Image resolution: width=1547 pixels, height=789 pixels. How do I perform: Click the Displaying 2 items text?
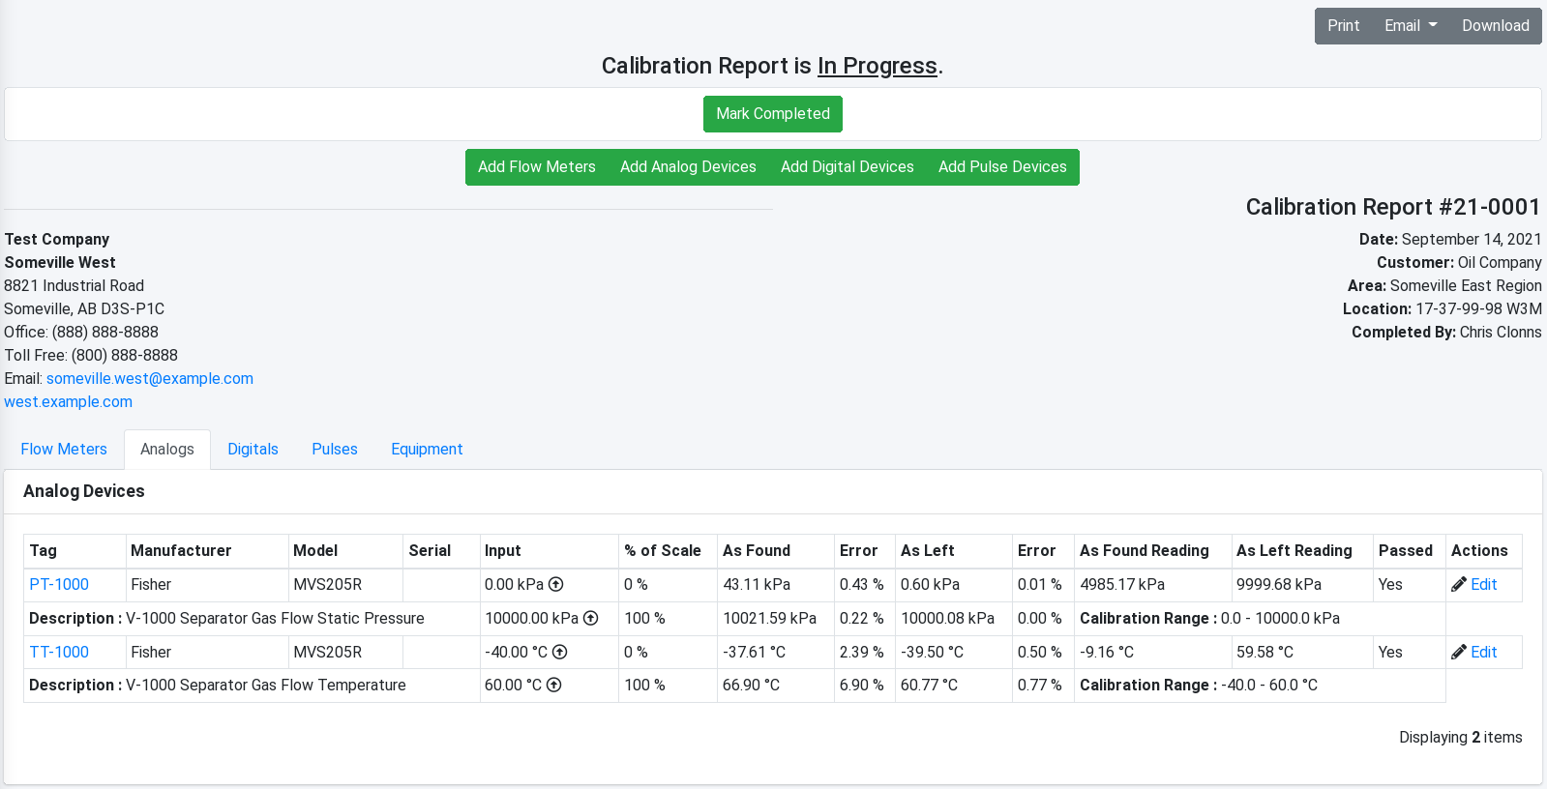[x=1461, y=737]
